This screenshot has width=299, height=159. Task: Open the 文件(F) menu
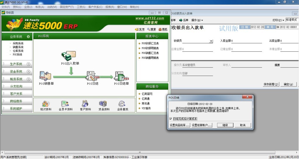pos(6,7)
